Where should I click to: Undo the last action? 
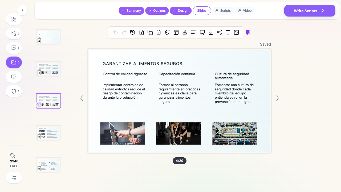[x=115, y=33]
